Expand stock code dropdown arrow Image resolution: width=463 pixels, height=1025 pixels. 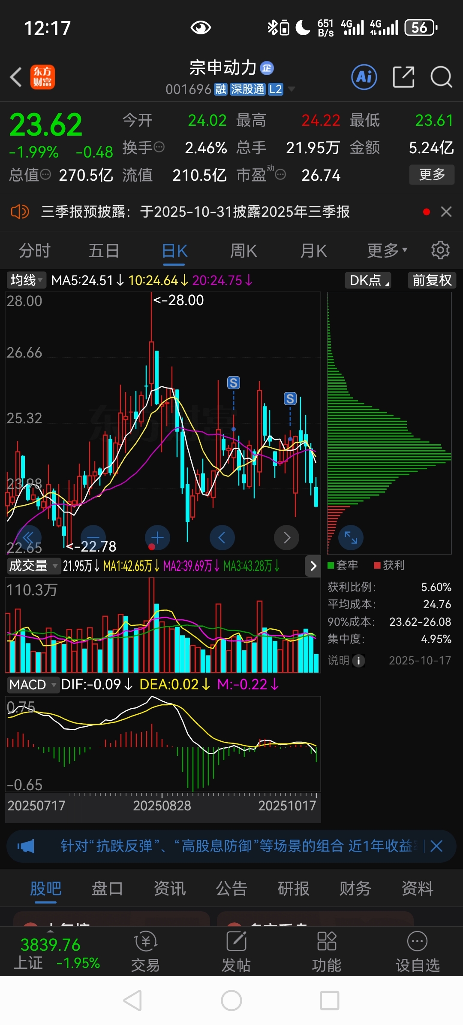292,89
